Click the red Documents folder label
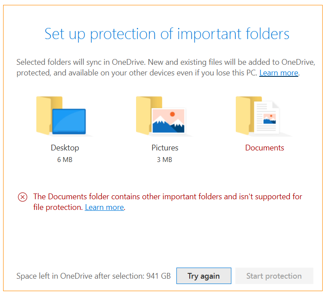 point(265,148)
